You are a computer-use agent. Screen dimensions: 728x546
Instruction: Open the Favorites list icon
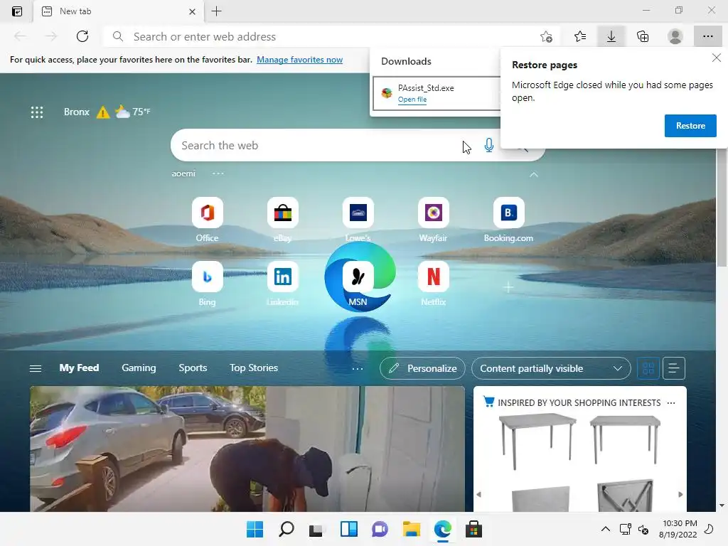coord(580,36)
